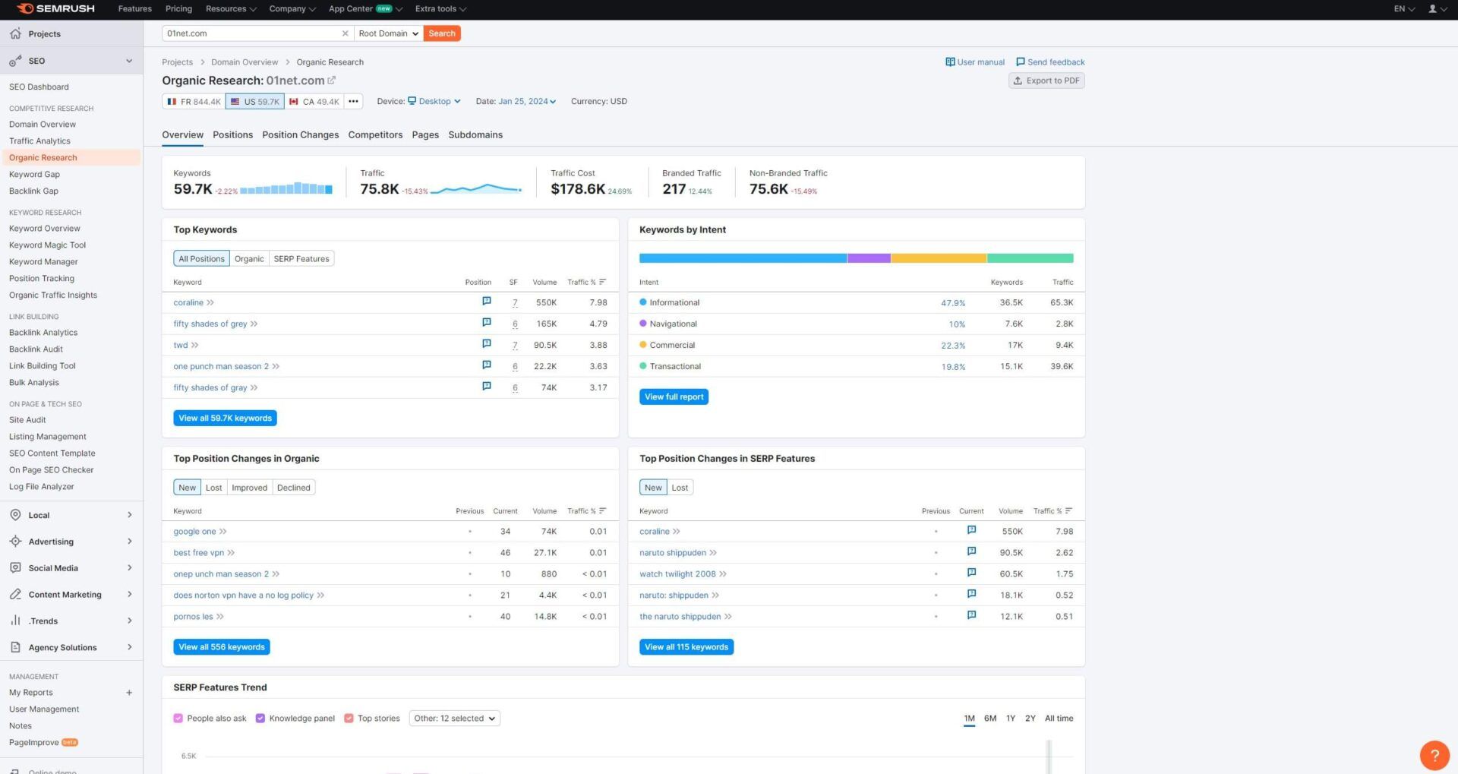This screenshot has height=774, width=1458.
Task: Select the SERP Features filter
Action: (301, 259)
